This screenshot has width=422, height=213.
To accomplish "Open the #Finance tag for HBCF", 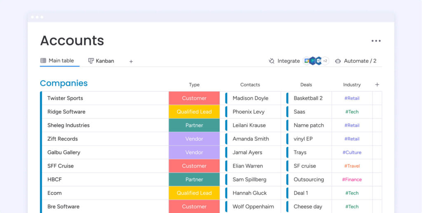I will (352, 179).
